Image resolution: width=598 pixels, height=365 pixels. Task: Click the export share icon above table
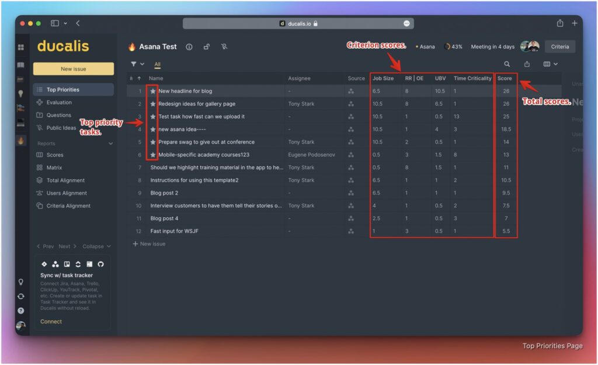(527, 64)
